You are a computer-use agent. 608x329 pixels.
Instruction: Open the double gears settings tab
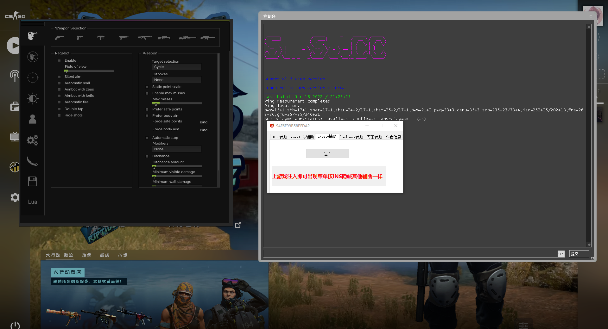pos(33,140)
